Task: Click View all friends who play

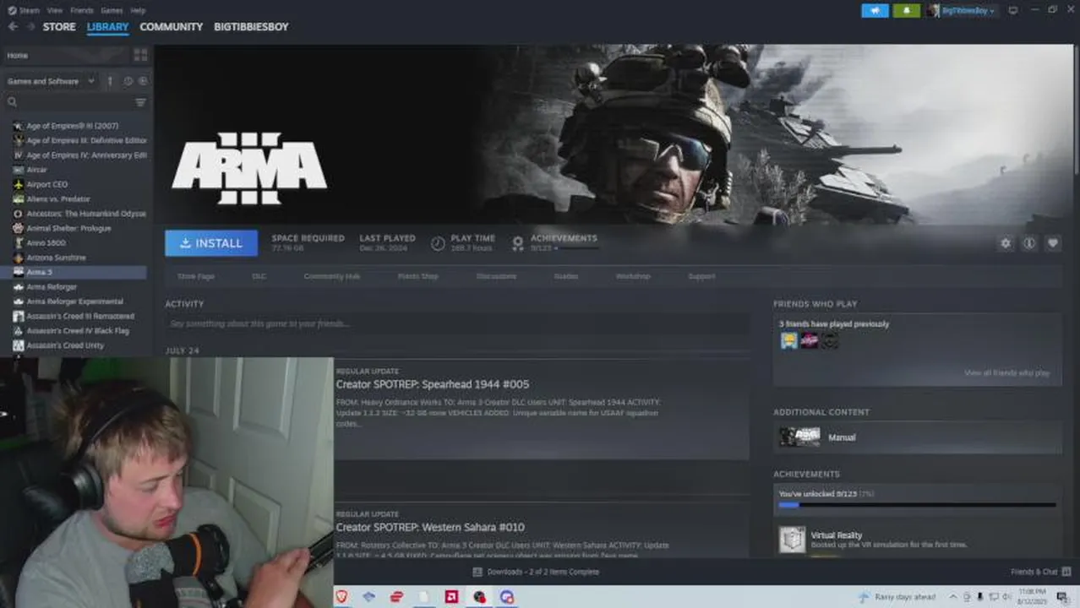Action: coord(1007,373)
